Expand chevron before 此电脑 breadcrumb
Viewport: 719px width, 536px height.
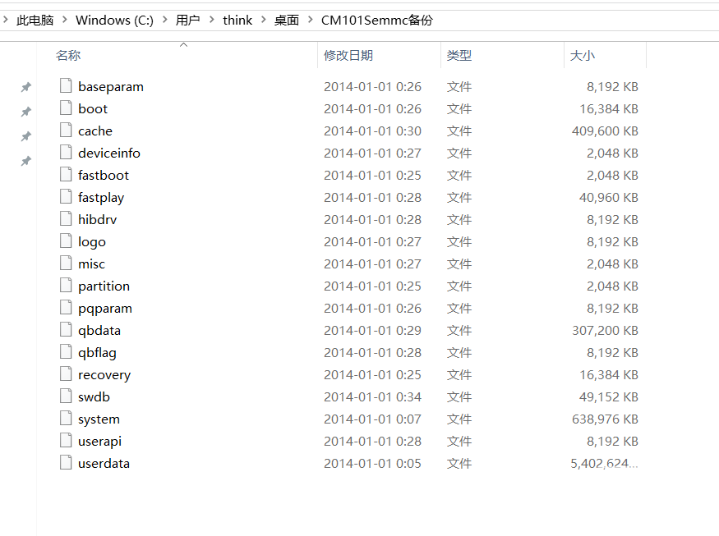pyautogui.click(x=6, y=20)
